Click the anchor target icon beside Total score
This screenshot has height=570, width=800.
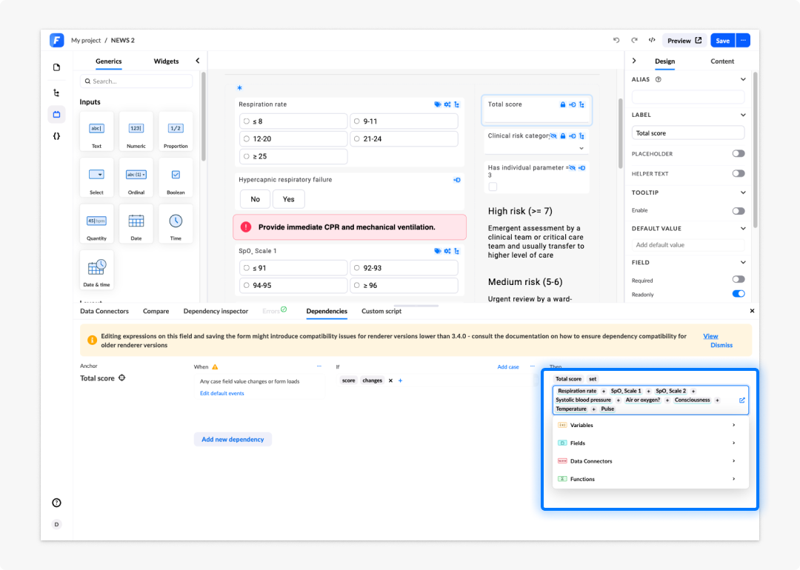tap(122, 378)
